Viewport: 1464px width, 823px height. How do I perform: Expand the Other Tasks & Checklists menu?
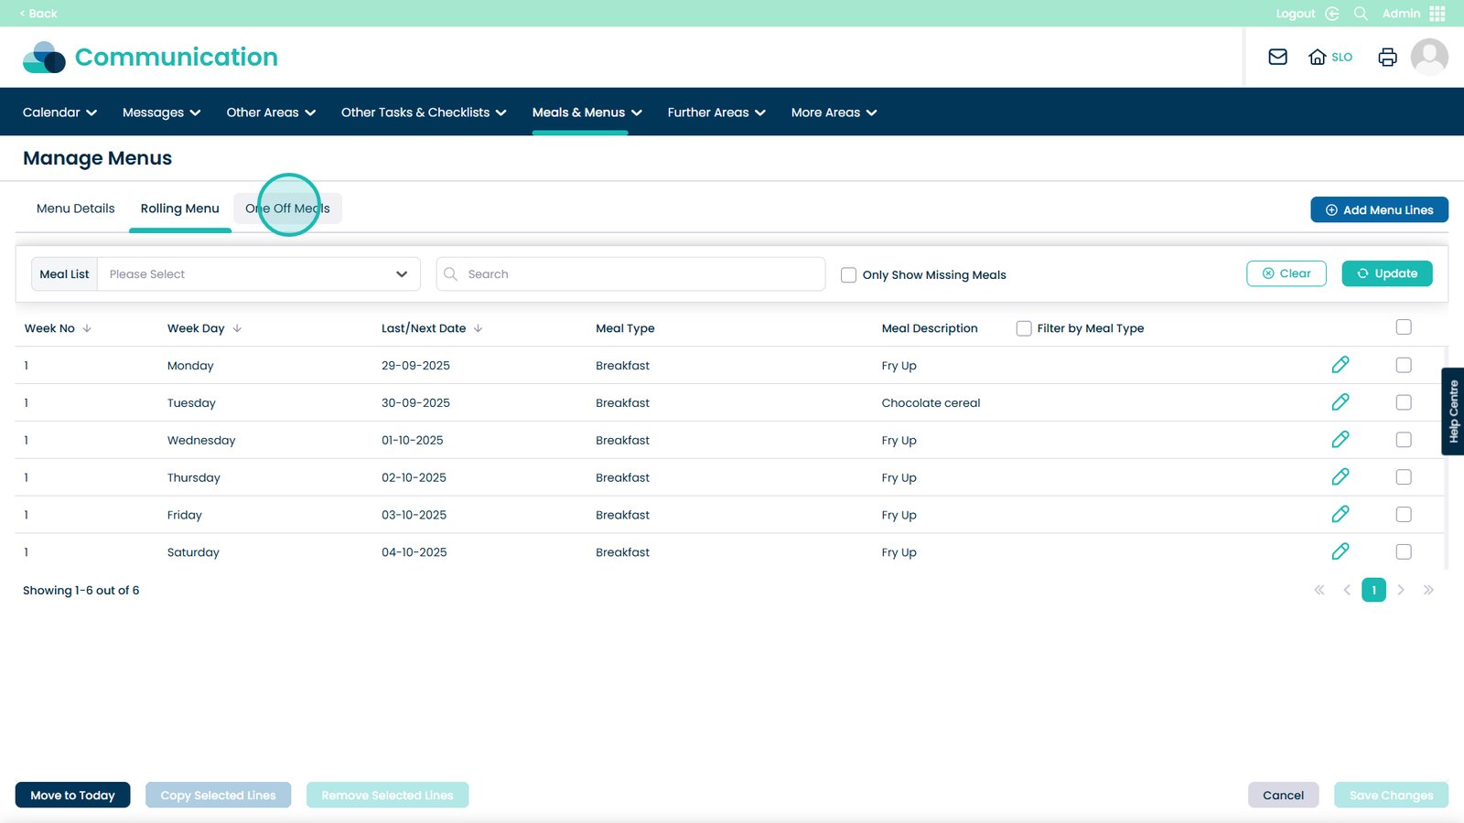click(423, 112)
